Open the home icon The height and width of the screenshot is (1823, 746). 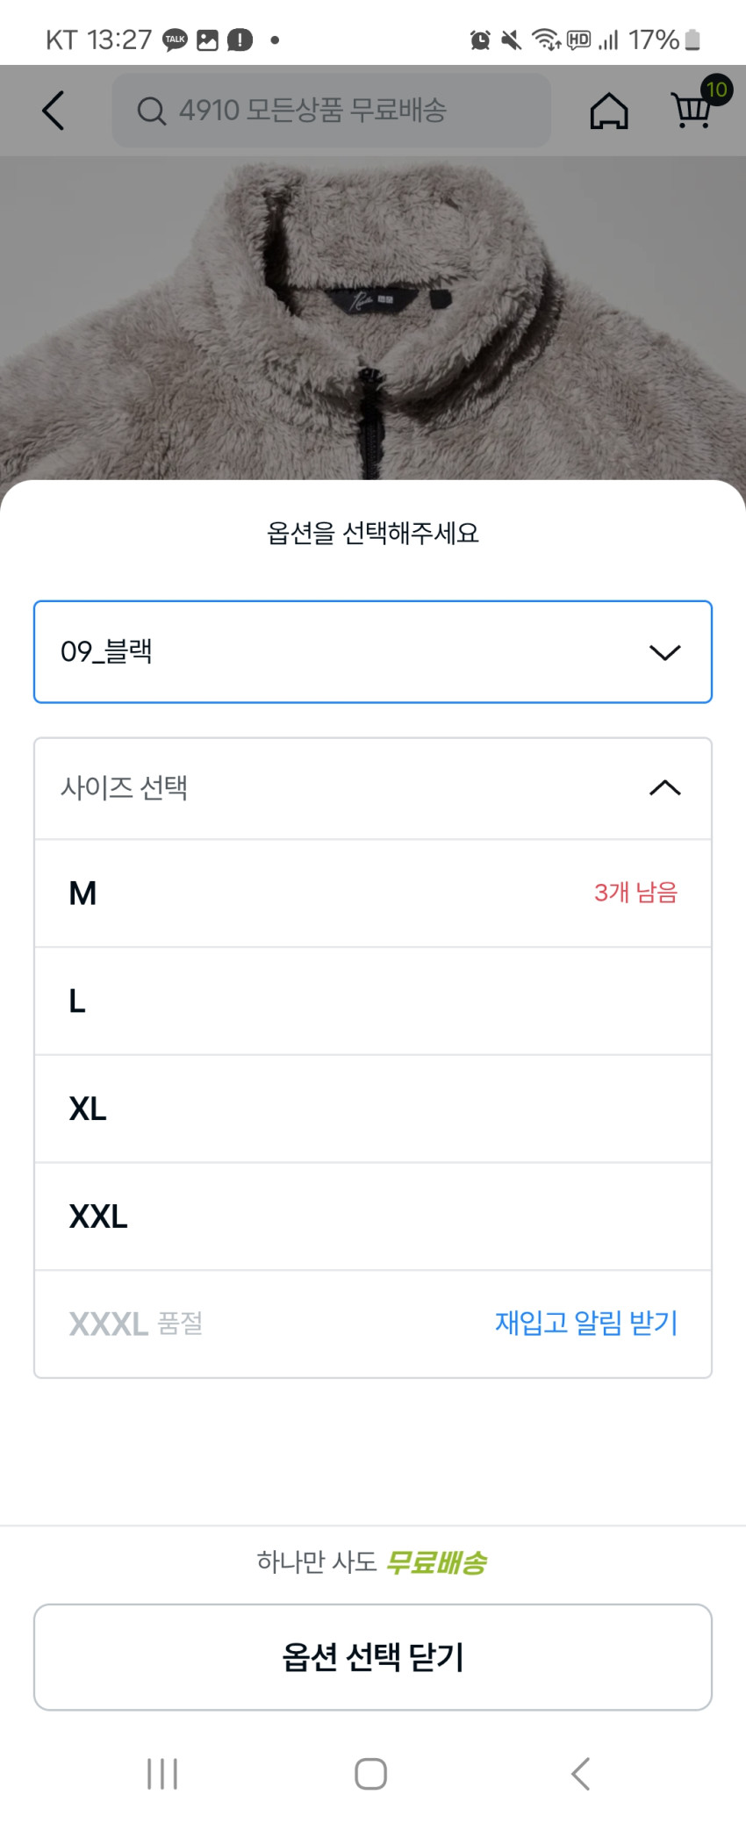(x=609, y=111)
